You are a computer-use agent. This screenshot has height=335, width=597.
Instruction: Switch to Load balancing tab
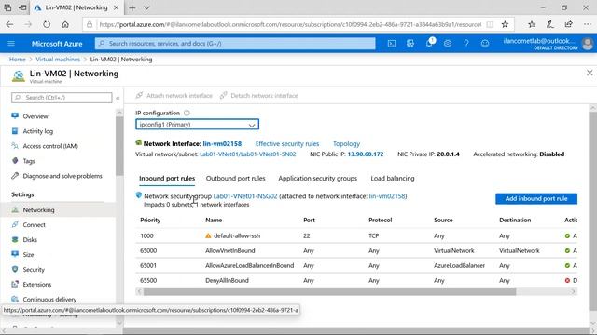pyautogui.click(x=393, y=178)
